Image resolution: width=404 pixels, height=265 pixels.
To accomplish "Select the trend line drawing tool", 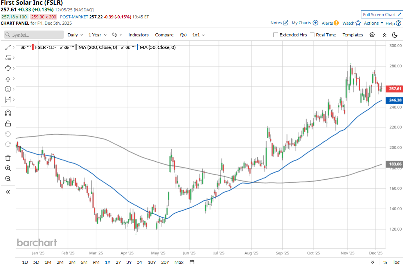I will (8, 47).
